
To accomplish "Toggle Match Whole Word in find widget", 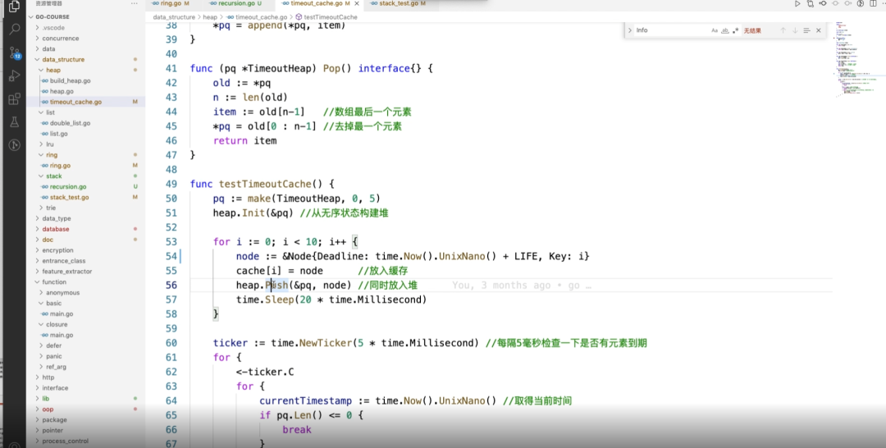I will [725, 30].
